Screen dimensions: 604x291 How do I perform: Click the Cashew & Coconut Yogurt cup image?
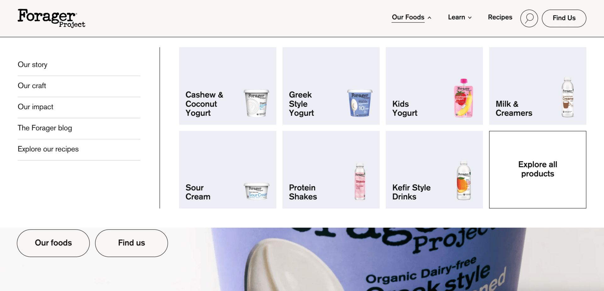tap(257, 103)
